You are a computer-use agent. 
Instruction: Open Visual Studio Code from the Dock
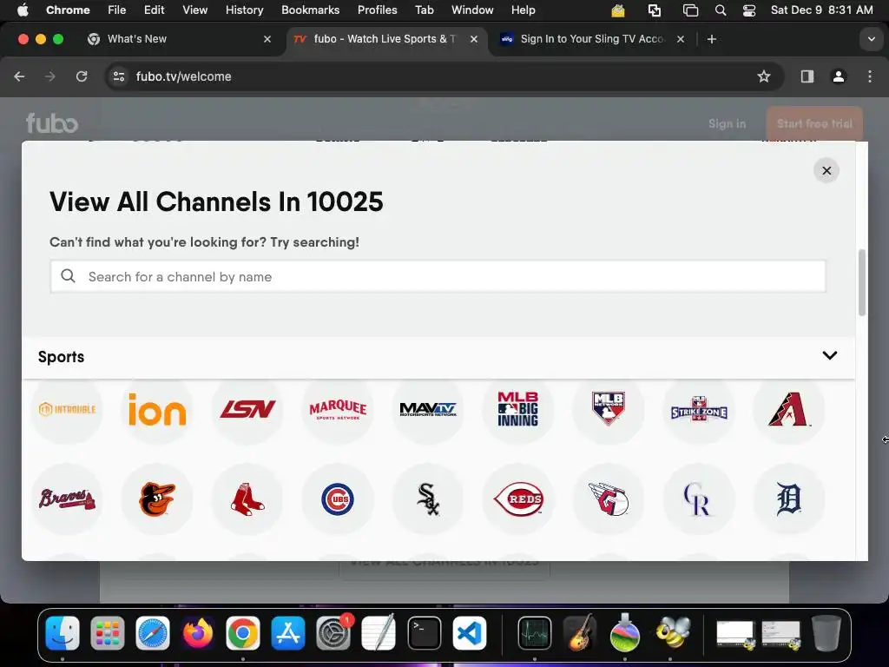pos(470,633)
